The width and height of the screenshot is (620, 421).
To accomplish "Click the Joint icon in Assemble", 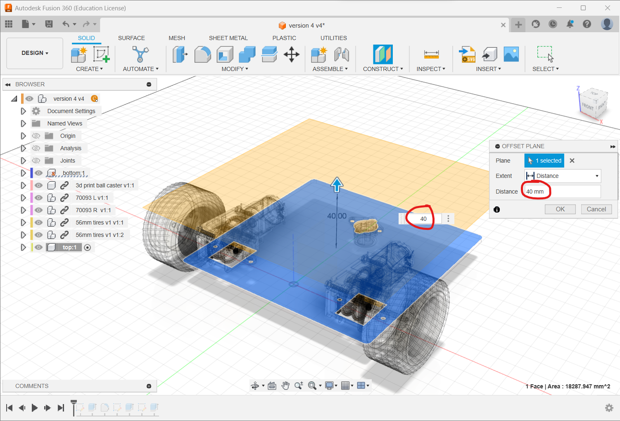I will pyautogui.click(x=342, y=54).
